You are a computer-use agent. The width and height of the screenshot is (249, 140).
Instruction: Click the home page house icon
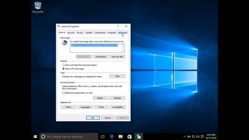65,43
